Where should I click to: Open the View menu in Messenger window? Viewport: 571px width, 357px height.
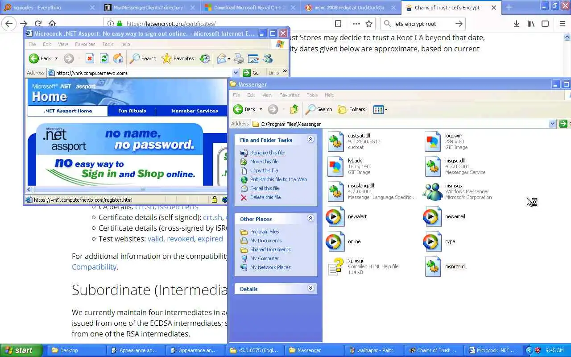[267, 95]
